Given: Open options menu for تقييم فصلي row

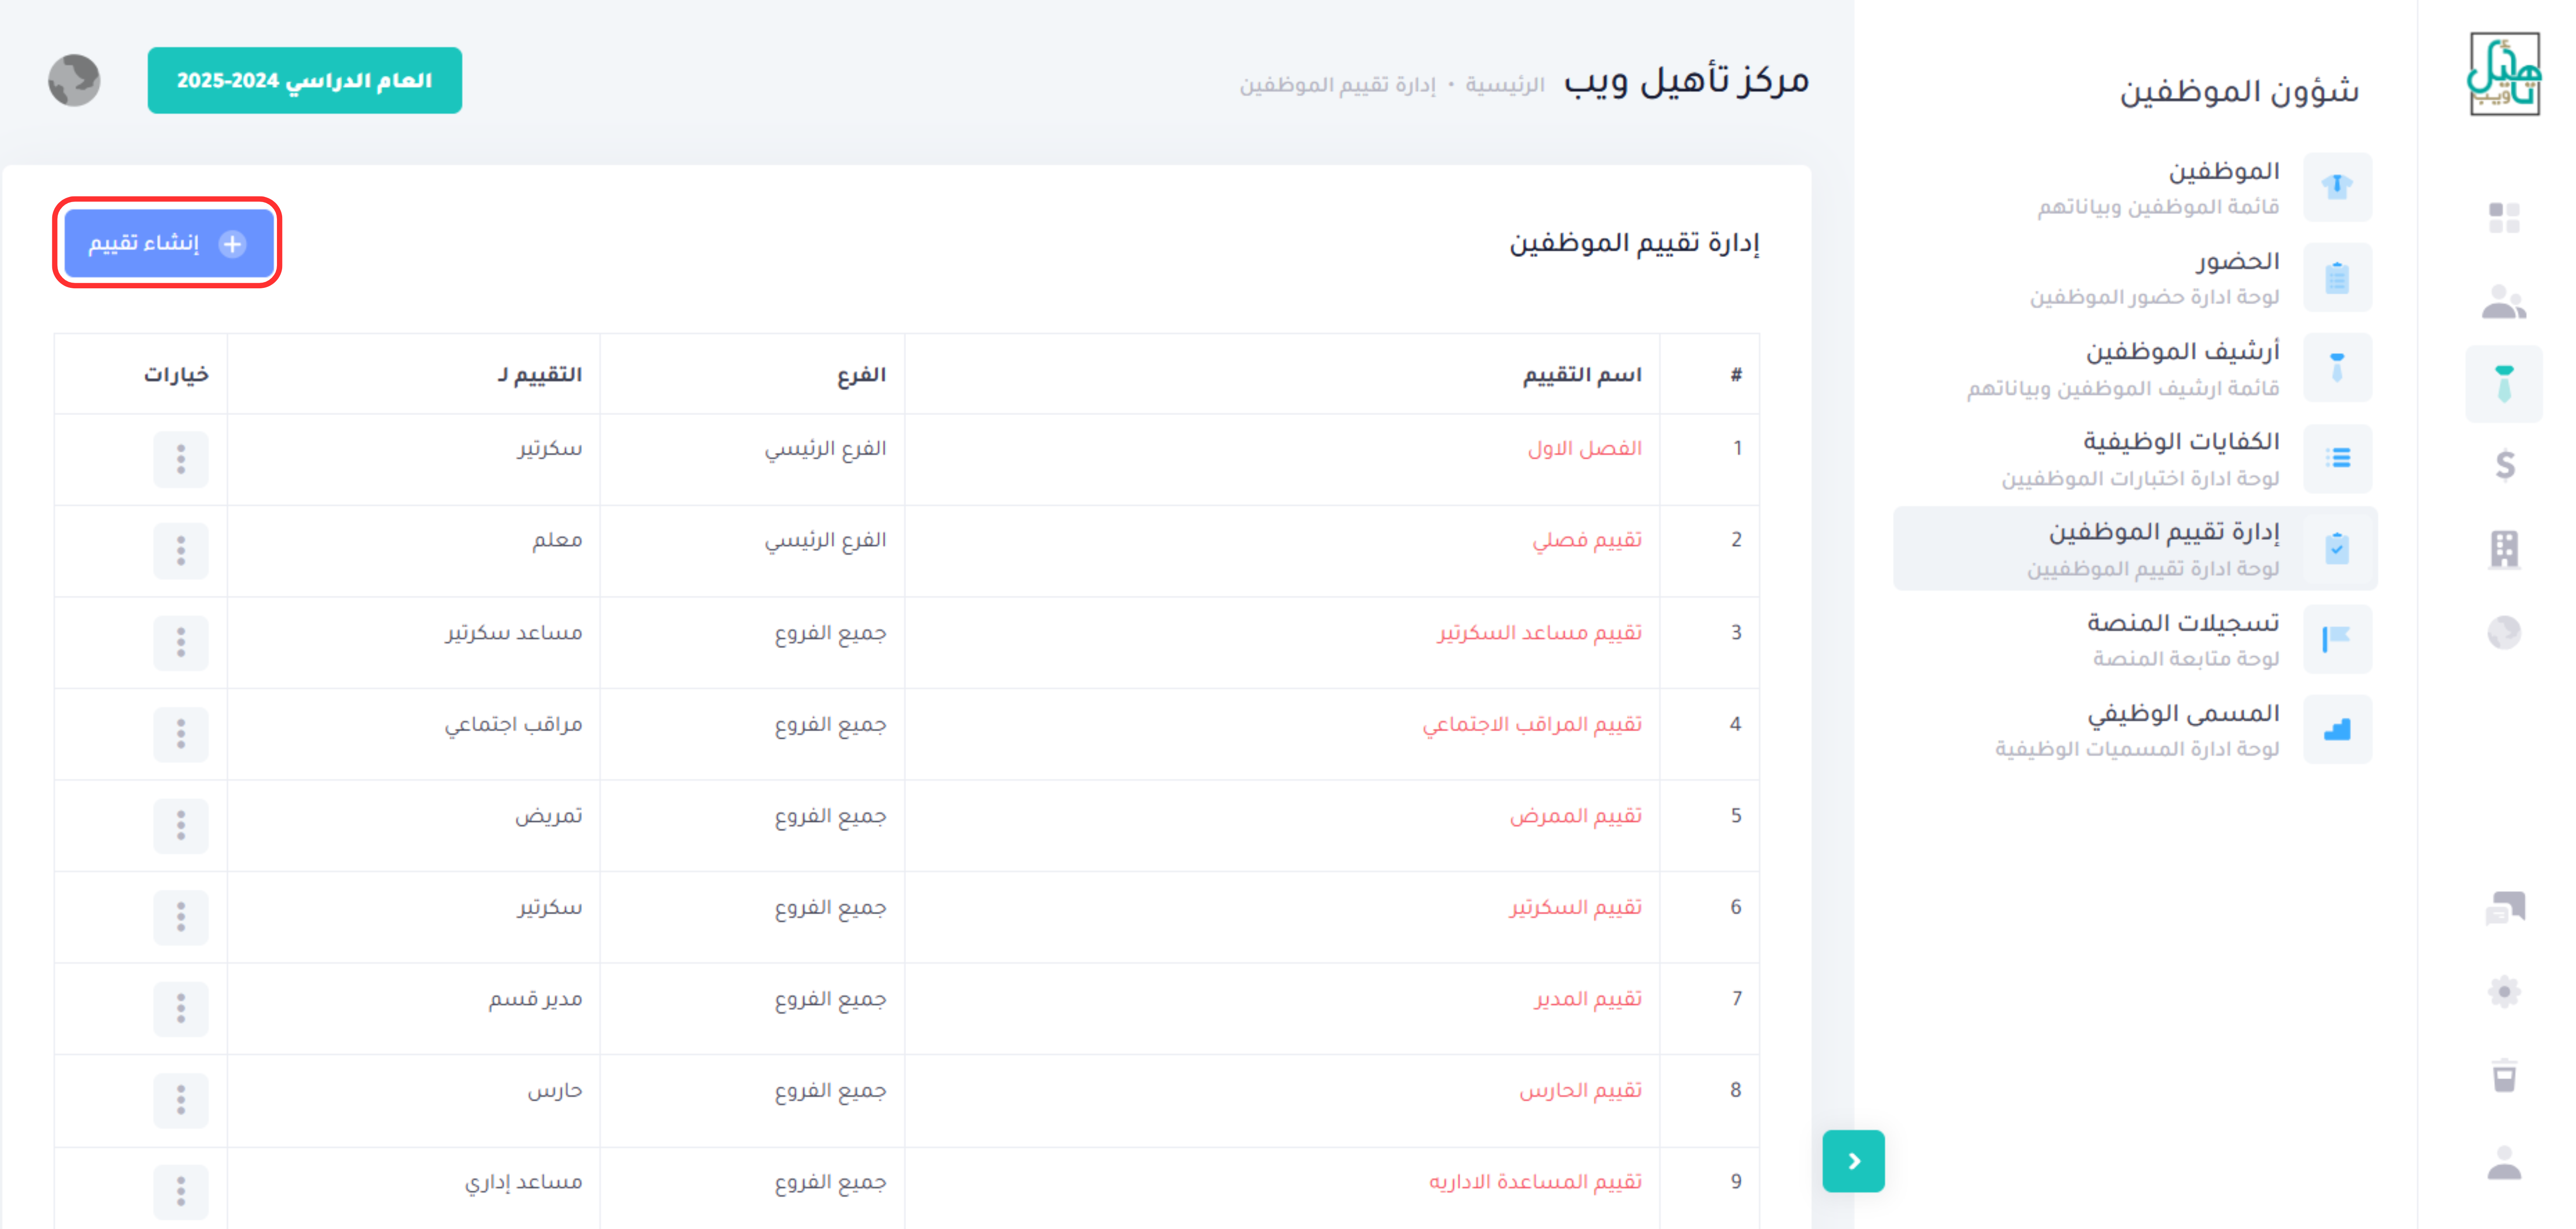Looking at the screenshot, I should pos(181,550).
